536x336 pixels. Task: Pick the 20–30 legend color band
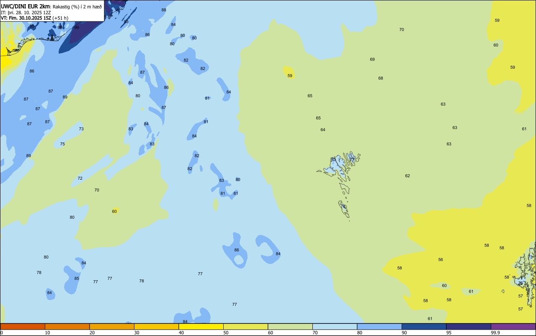click(112, 326)
